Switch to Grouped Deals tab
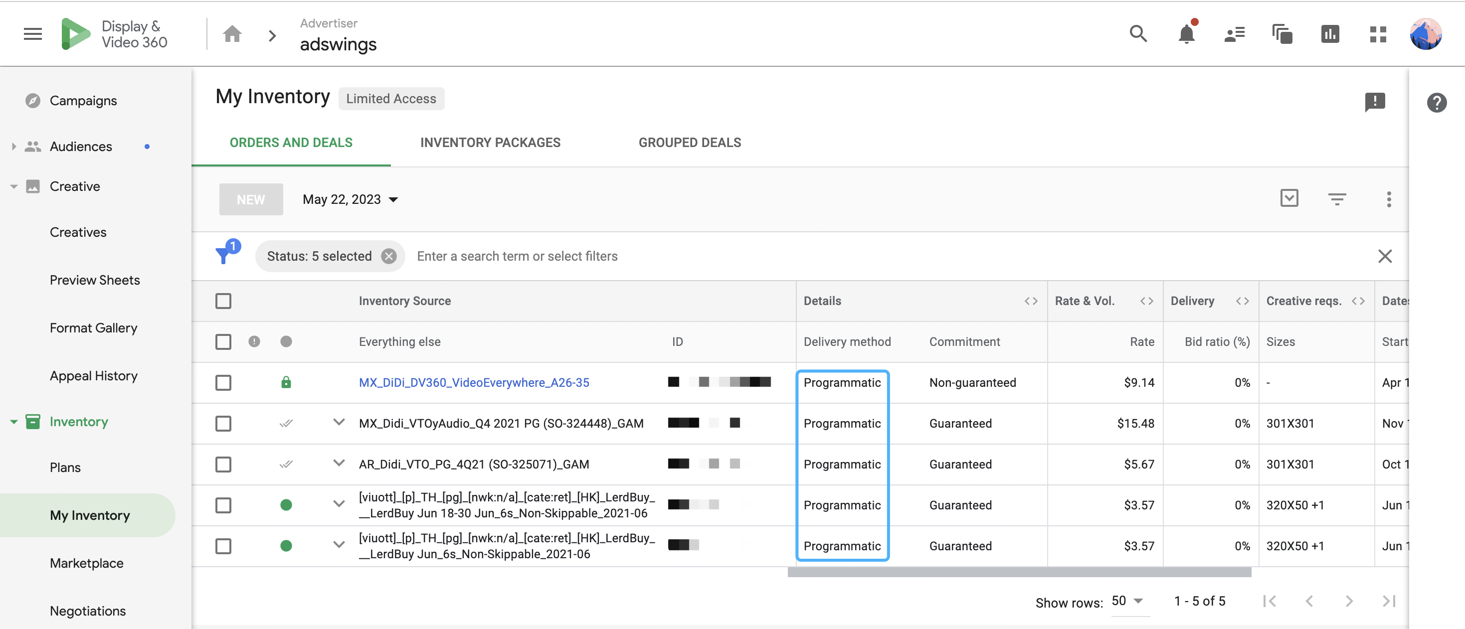Viewport: 1465px width, 629px height. coord(690,143)
